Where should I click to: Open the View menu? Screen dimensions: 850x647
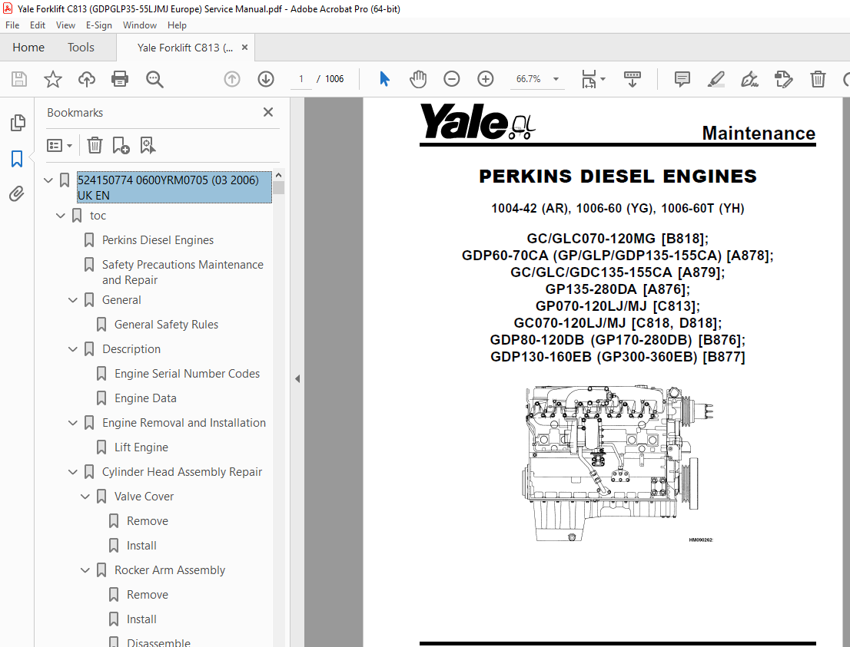[65, 25]
